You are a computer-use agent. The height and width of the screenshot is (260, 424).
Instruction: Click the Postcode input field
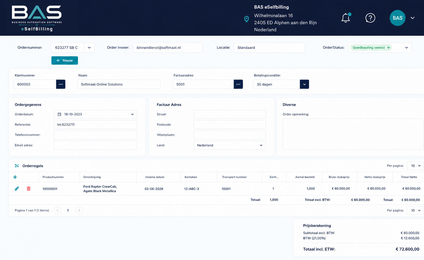[x=230, y=124]
